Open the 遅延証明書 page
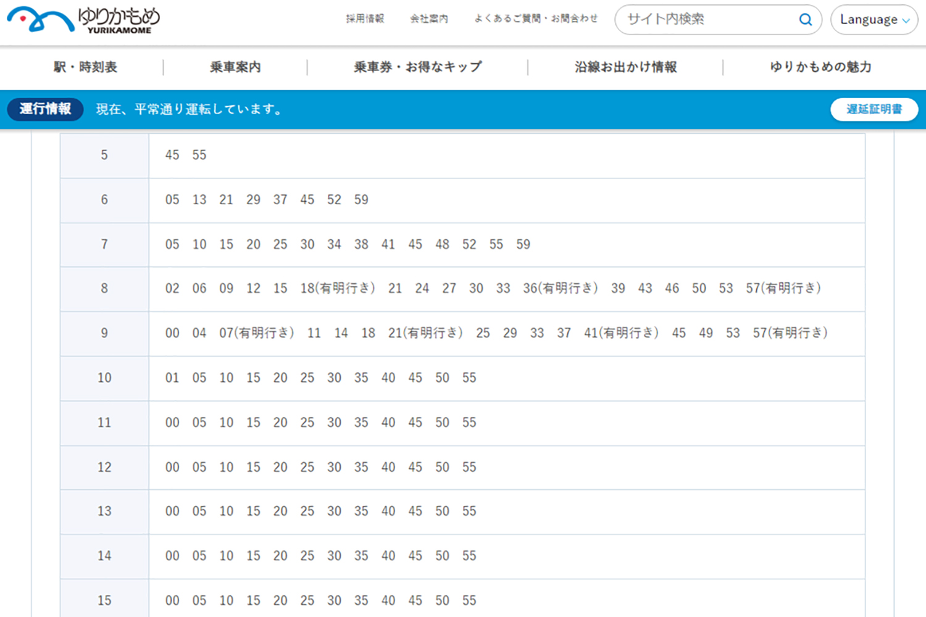 click(874, 109)
